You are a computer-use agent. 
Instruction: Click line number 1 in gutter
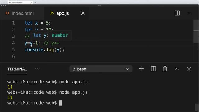13,23
